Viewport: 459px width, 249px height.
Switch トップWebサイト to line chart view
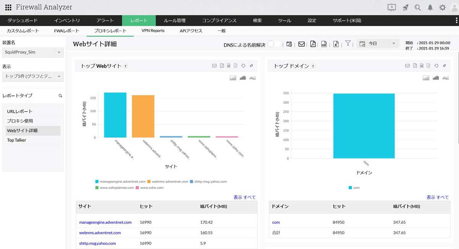tap(254, 78)
